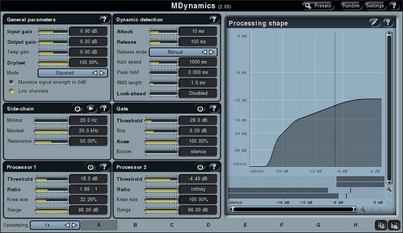
Task: Click the Gate Bottom value field silence
Action: 198,151
